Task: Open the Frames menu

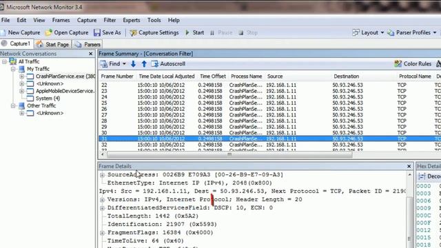Action: (x=61, y=20)
